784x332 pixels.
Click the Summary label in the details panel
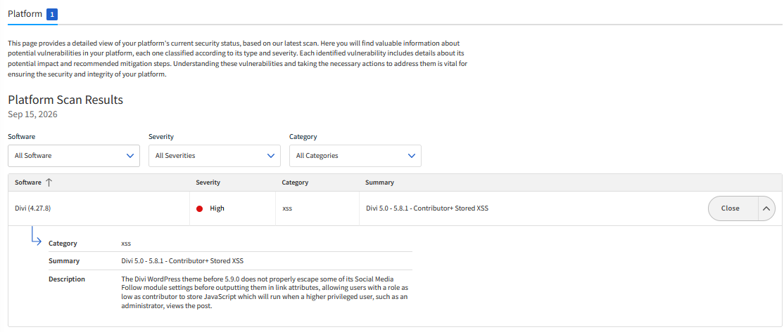[x=63, y=260]
